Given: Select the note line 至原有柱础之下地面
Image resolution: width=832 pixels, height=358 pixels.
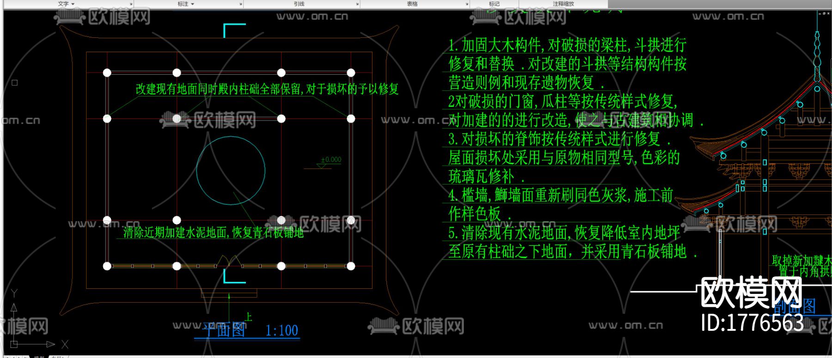Looking at the screenshot, I should click(x=572, y=251).
